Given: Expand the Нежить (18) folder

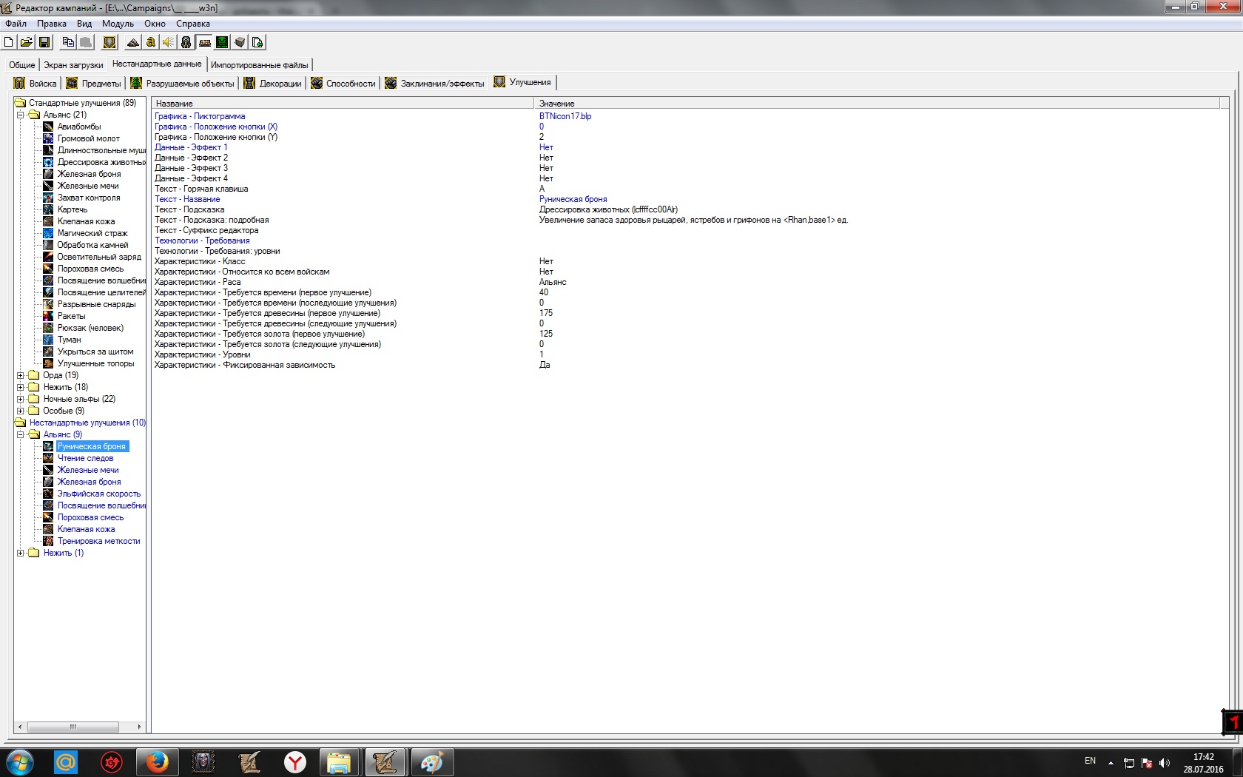Looking at the screenshot, I should pos(21,387).
